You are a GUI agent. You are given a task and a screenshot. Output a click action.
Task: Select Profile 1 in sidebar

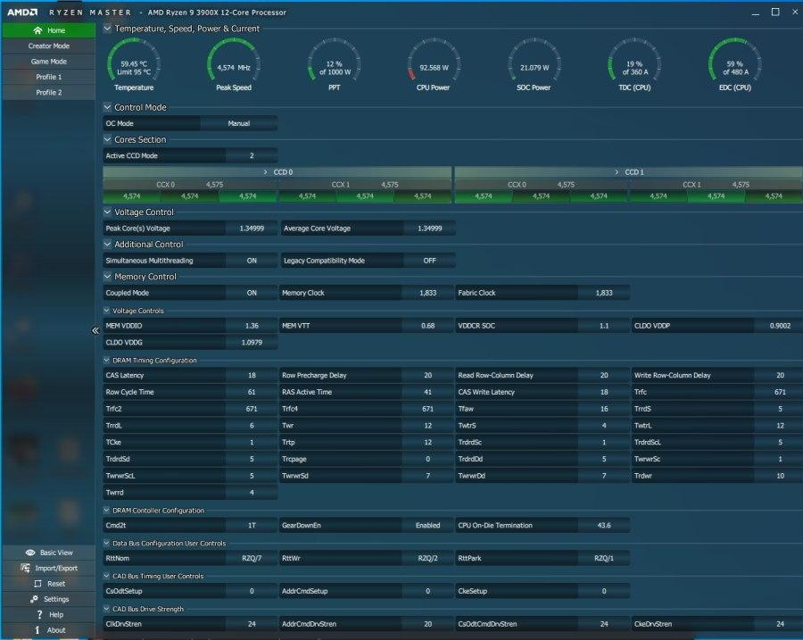[48, 77]
